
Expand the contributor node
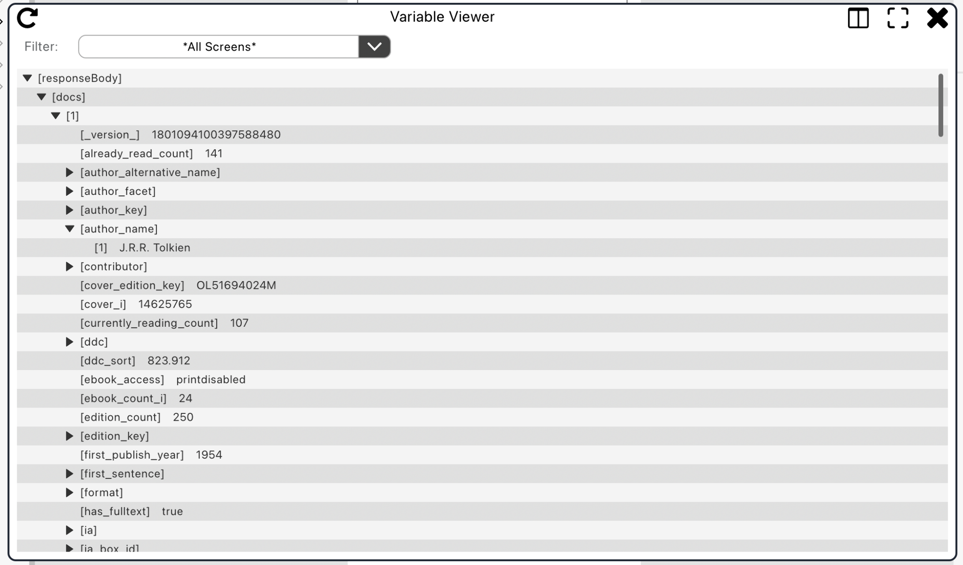[x=69, y=266]
